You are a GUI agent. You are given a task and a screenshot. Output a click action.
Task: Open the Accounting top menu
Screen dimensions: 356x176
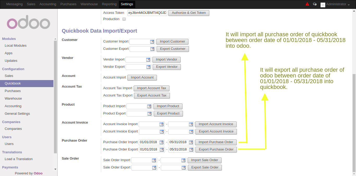tap(48, 4)
